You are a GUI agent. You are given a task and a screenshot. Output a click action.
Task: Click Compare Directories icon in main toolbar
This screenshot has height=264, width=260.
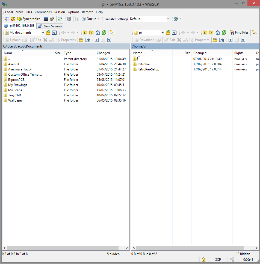click(7, 19)
